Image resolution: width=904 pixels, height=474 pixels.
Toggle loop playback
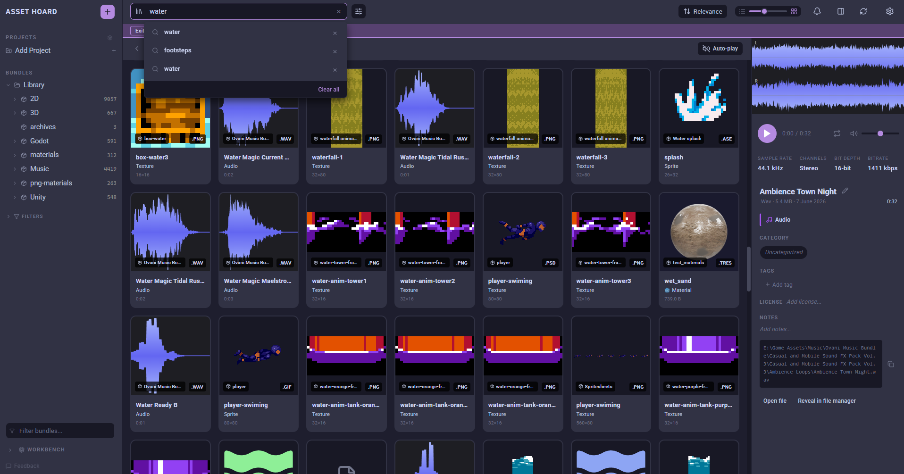[837, 133]
